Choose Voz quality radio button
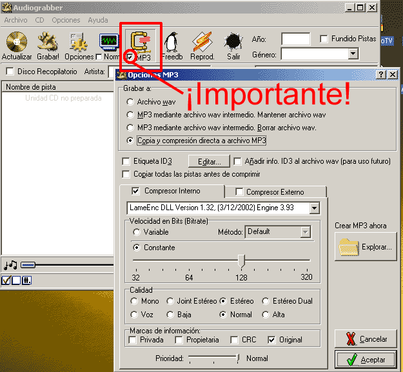 (x=134, y=315)
